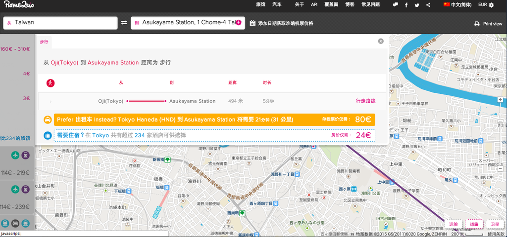Screen dimensions: 507x237
Task: Click train icon above 114€ - 219€
Action: click(x=26, y=156)
